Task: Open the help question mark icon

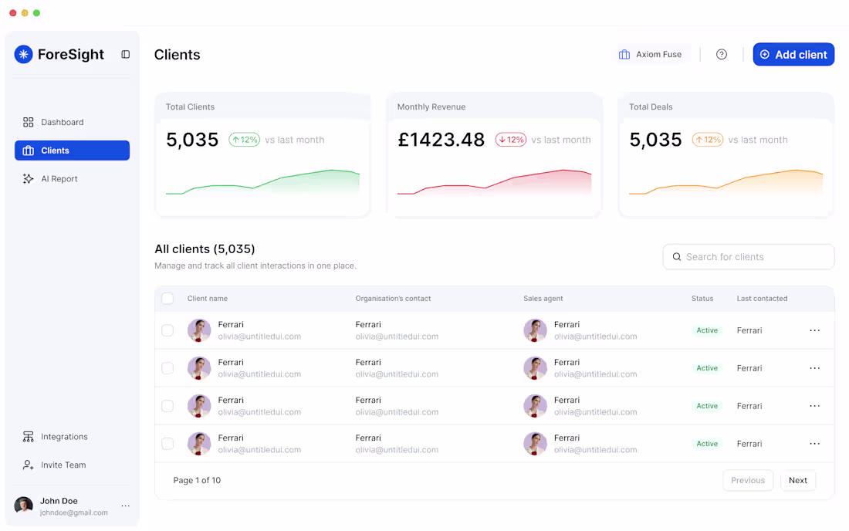Action: click(721, 54)
